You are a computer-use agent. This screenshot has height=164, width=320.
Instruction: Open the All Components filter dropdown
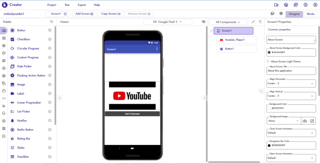(228, 22)
